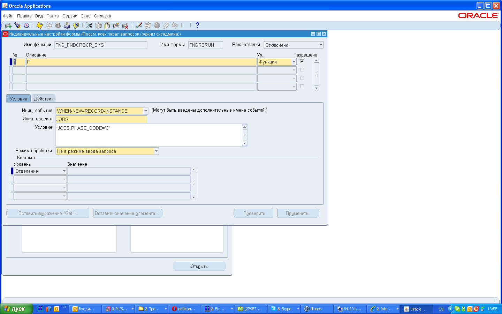The height and width of the screenshot is (314, 502).
Task: Click the Zoom toolbar icon
Action: [148, 25]
